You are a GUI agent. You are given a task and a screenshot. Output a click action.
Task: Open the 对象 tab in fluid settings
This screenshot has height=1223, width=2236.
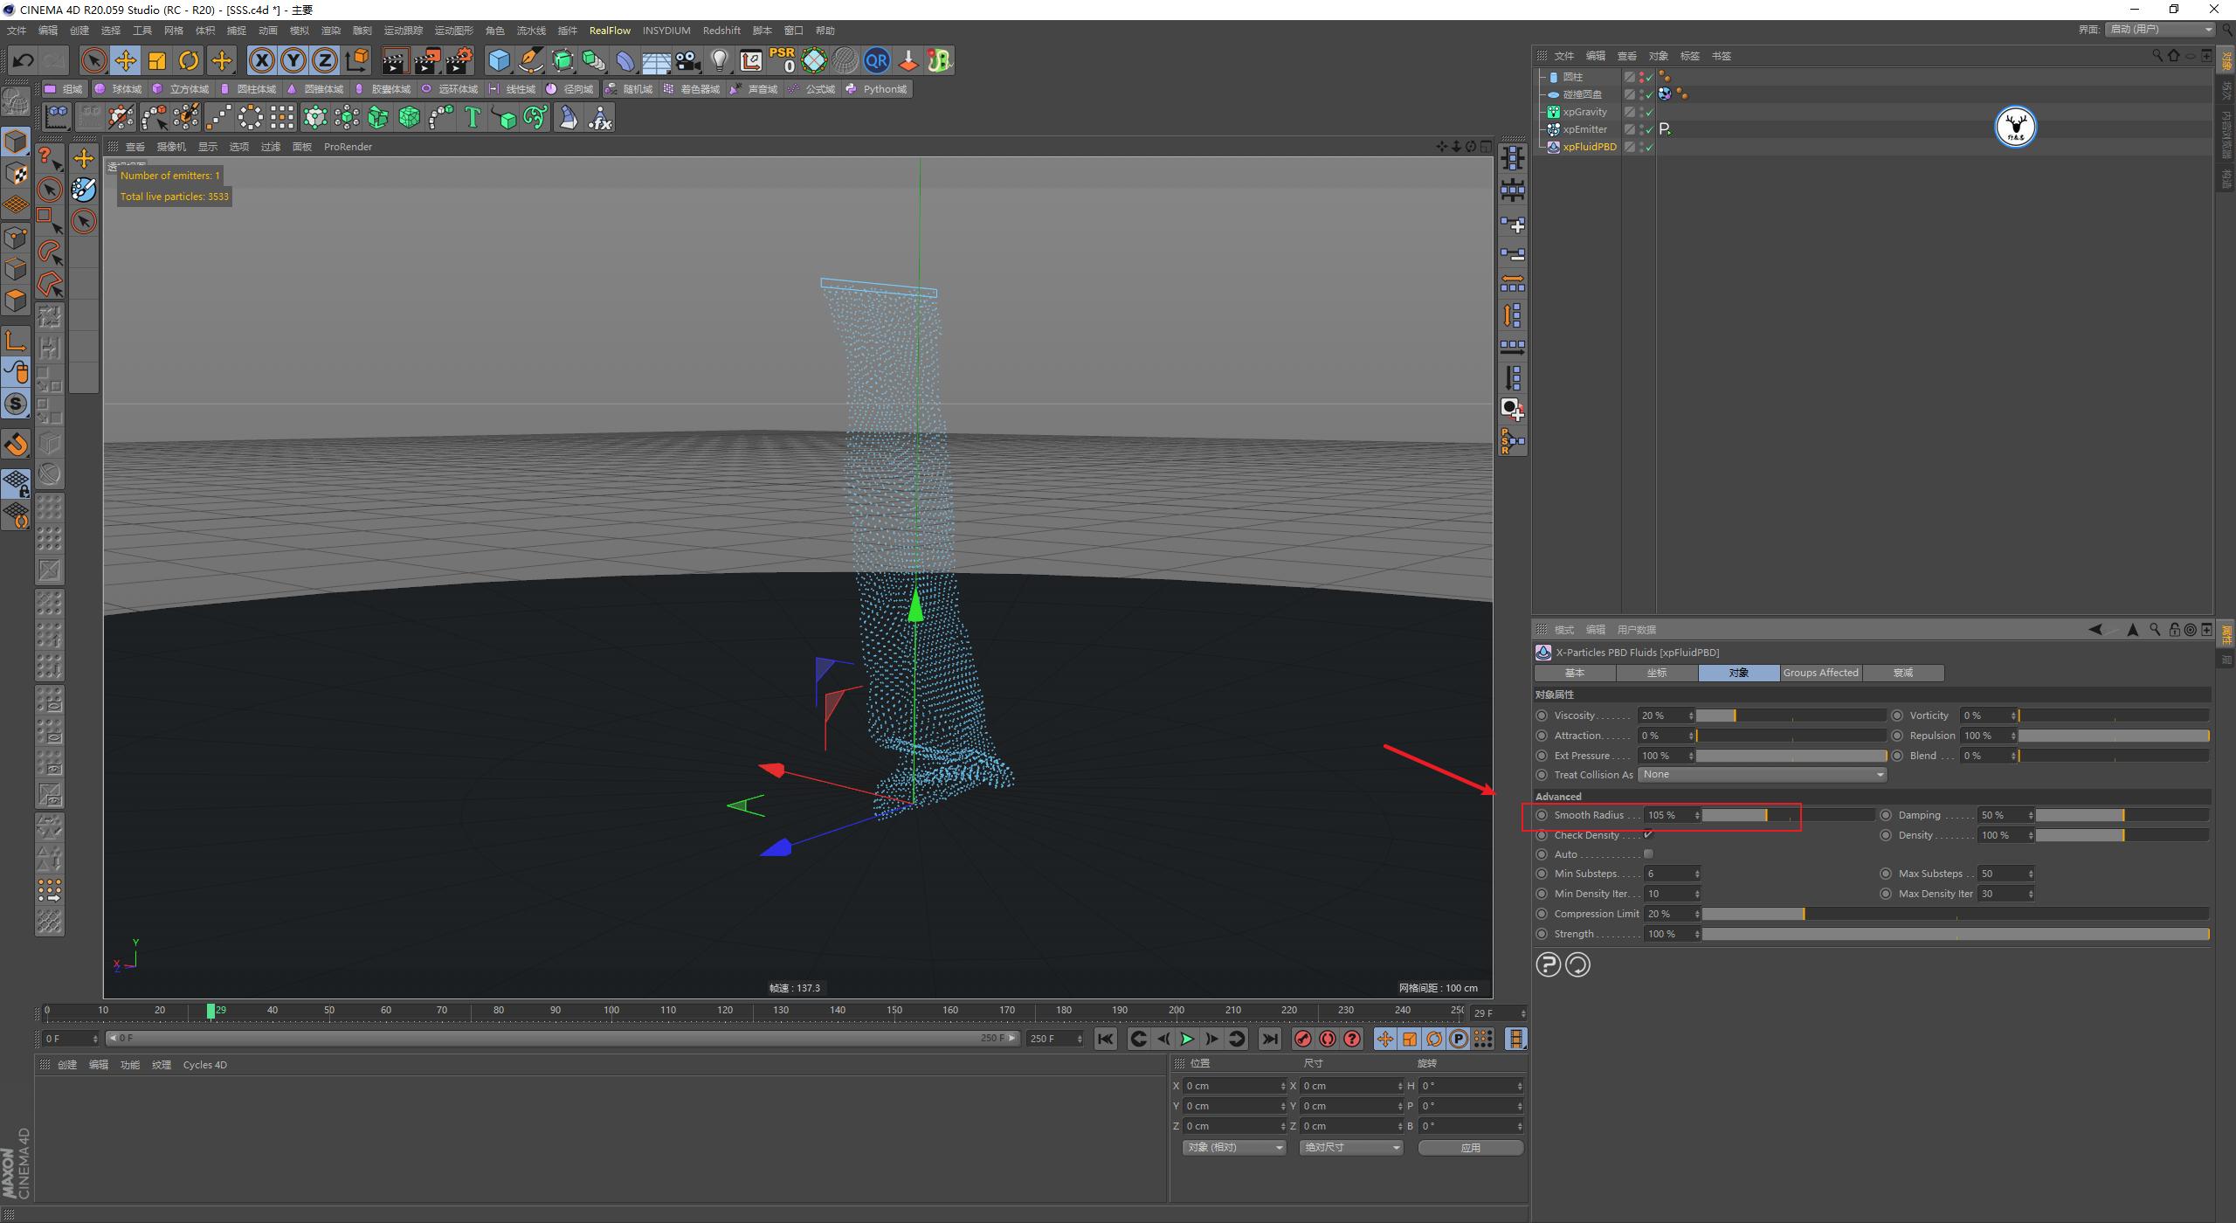point(1736,672)
